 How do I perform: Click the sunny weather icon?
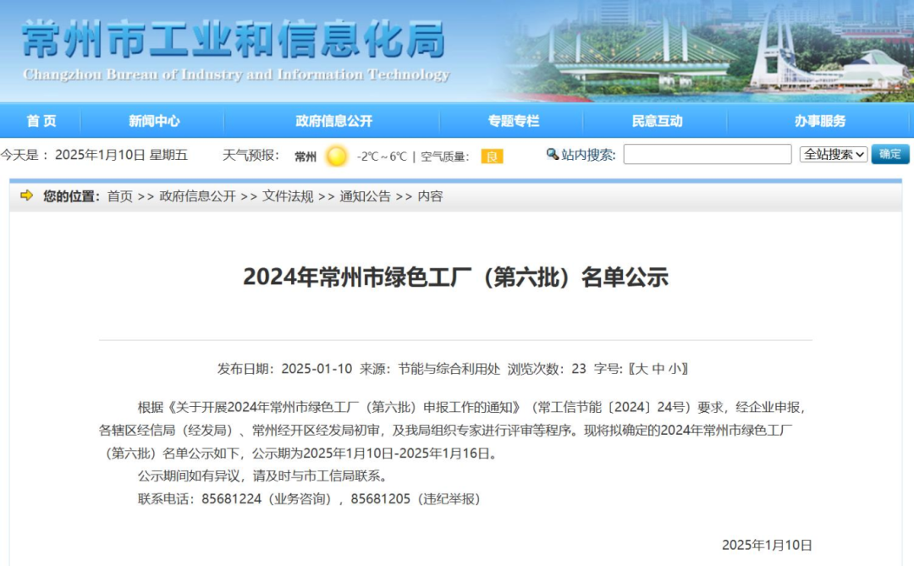(336, 156)
